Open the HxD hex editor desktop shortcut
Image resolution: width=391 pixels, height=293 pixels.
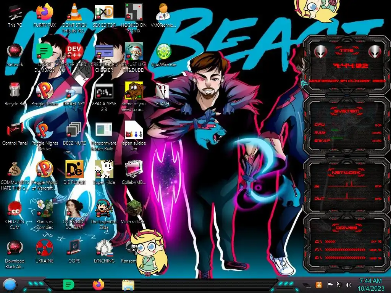(x=104, y=15)
